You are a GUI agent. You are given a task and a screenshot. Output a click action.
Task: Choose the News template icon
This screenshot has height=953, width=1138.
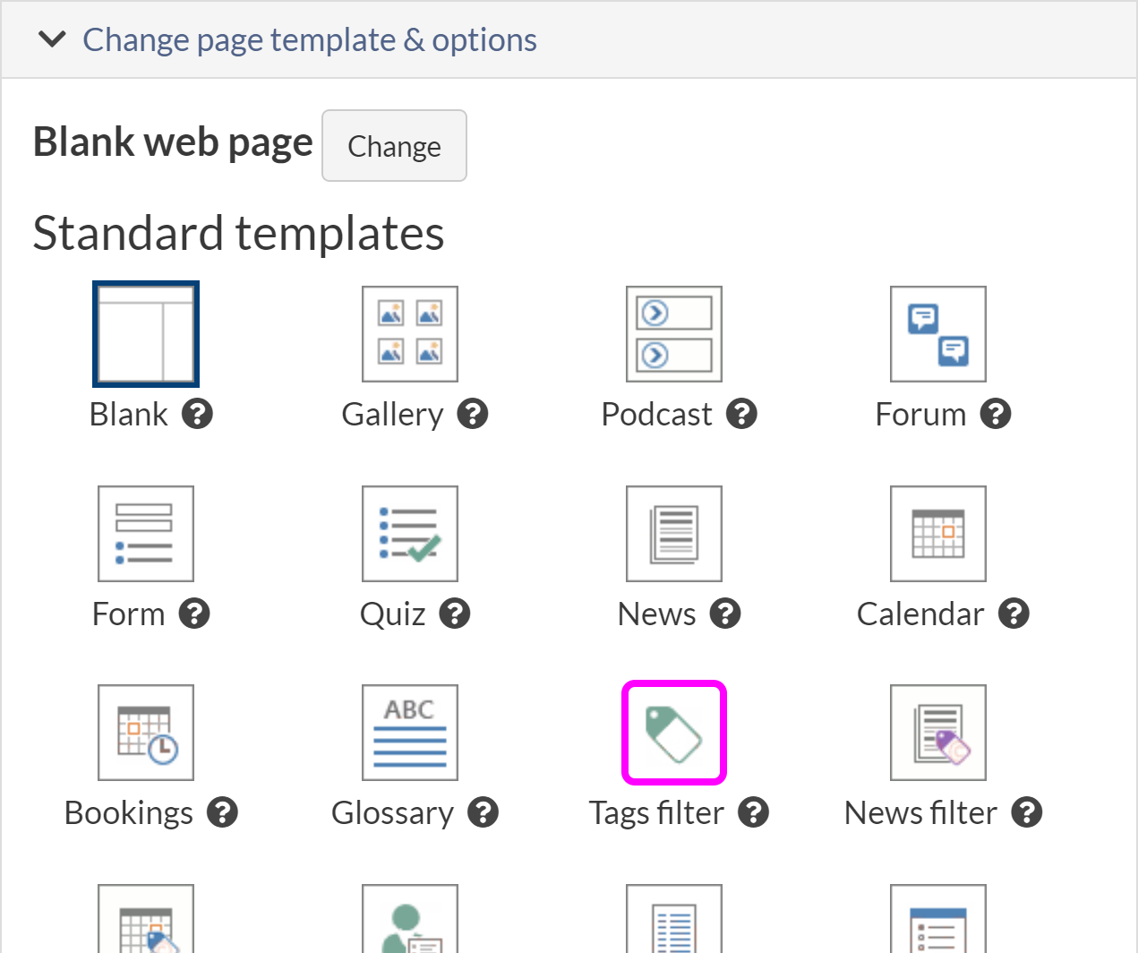click(673, 533)
